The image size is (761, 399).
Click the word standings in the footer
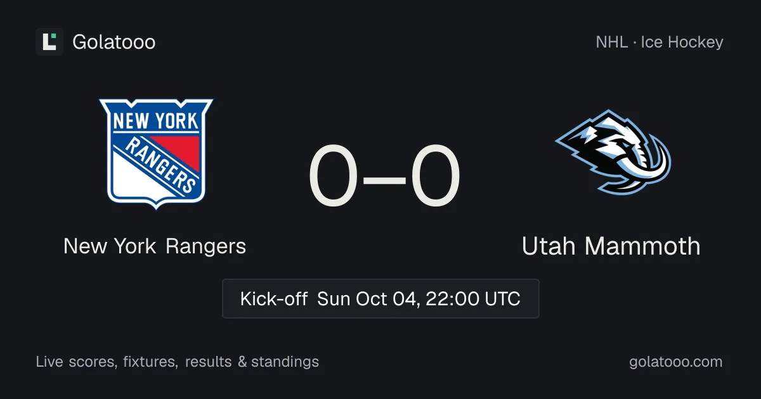(x=285, y=362)
